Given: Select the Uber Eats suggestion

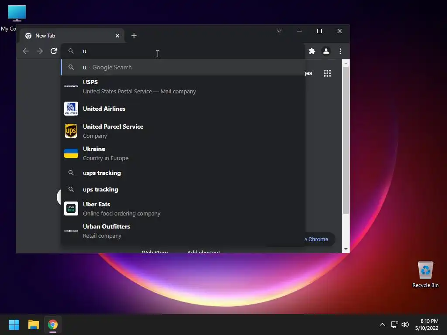Looking at the screenshot, I should [x=183, y=209].
